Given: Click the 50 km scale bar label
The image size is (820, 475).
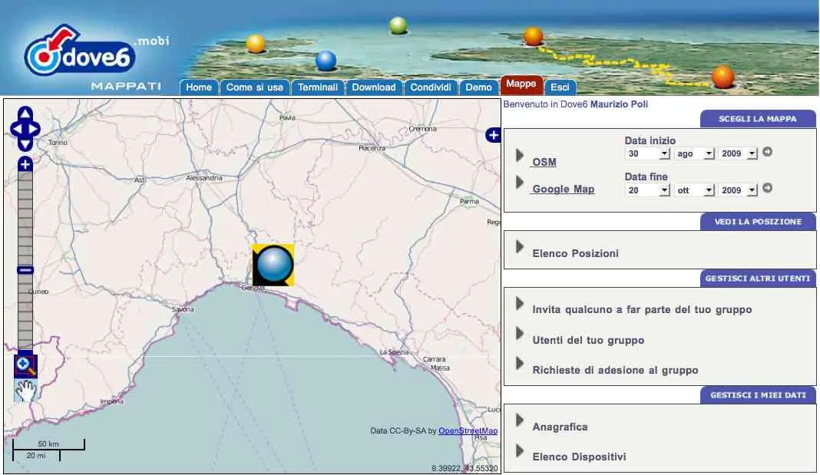Looking at the screenshot, I should [48, 444].
